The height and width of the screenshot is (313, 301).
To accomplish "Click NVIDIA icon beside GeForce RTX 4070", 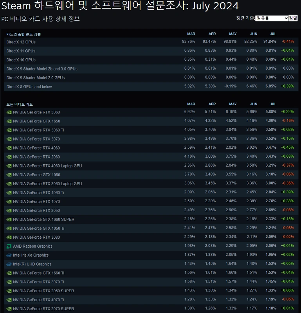I will [9, 201].
